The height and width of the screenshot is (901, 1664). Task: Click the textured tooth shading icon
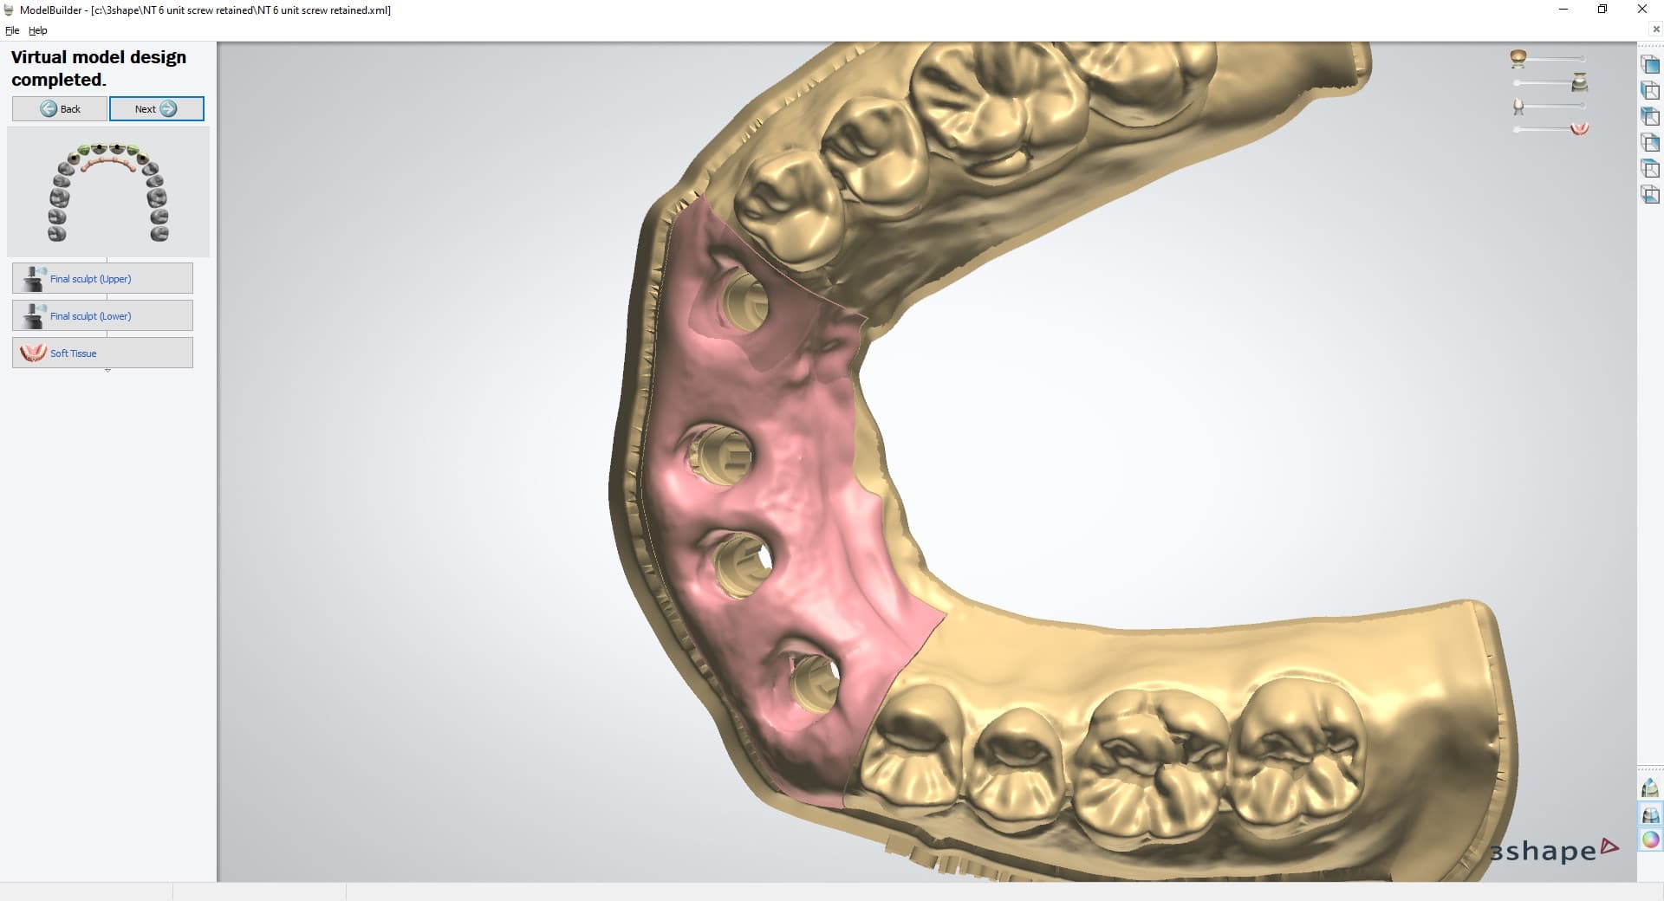[x=1651, y=788]
